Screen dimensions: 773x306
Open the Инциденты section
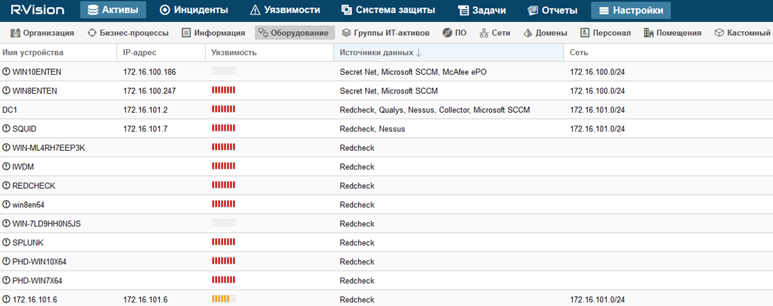[x=193, y=10]
